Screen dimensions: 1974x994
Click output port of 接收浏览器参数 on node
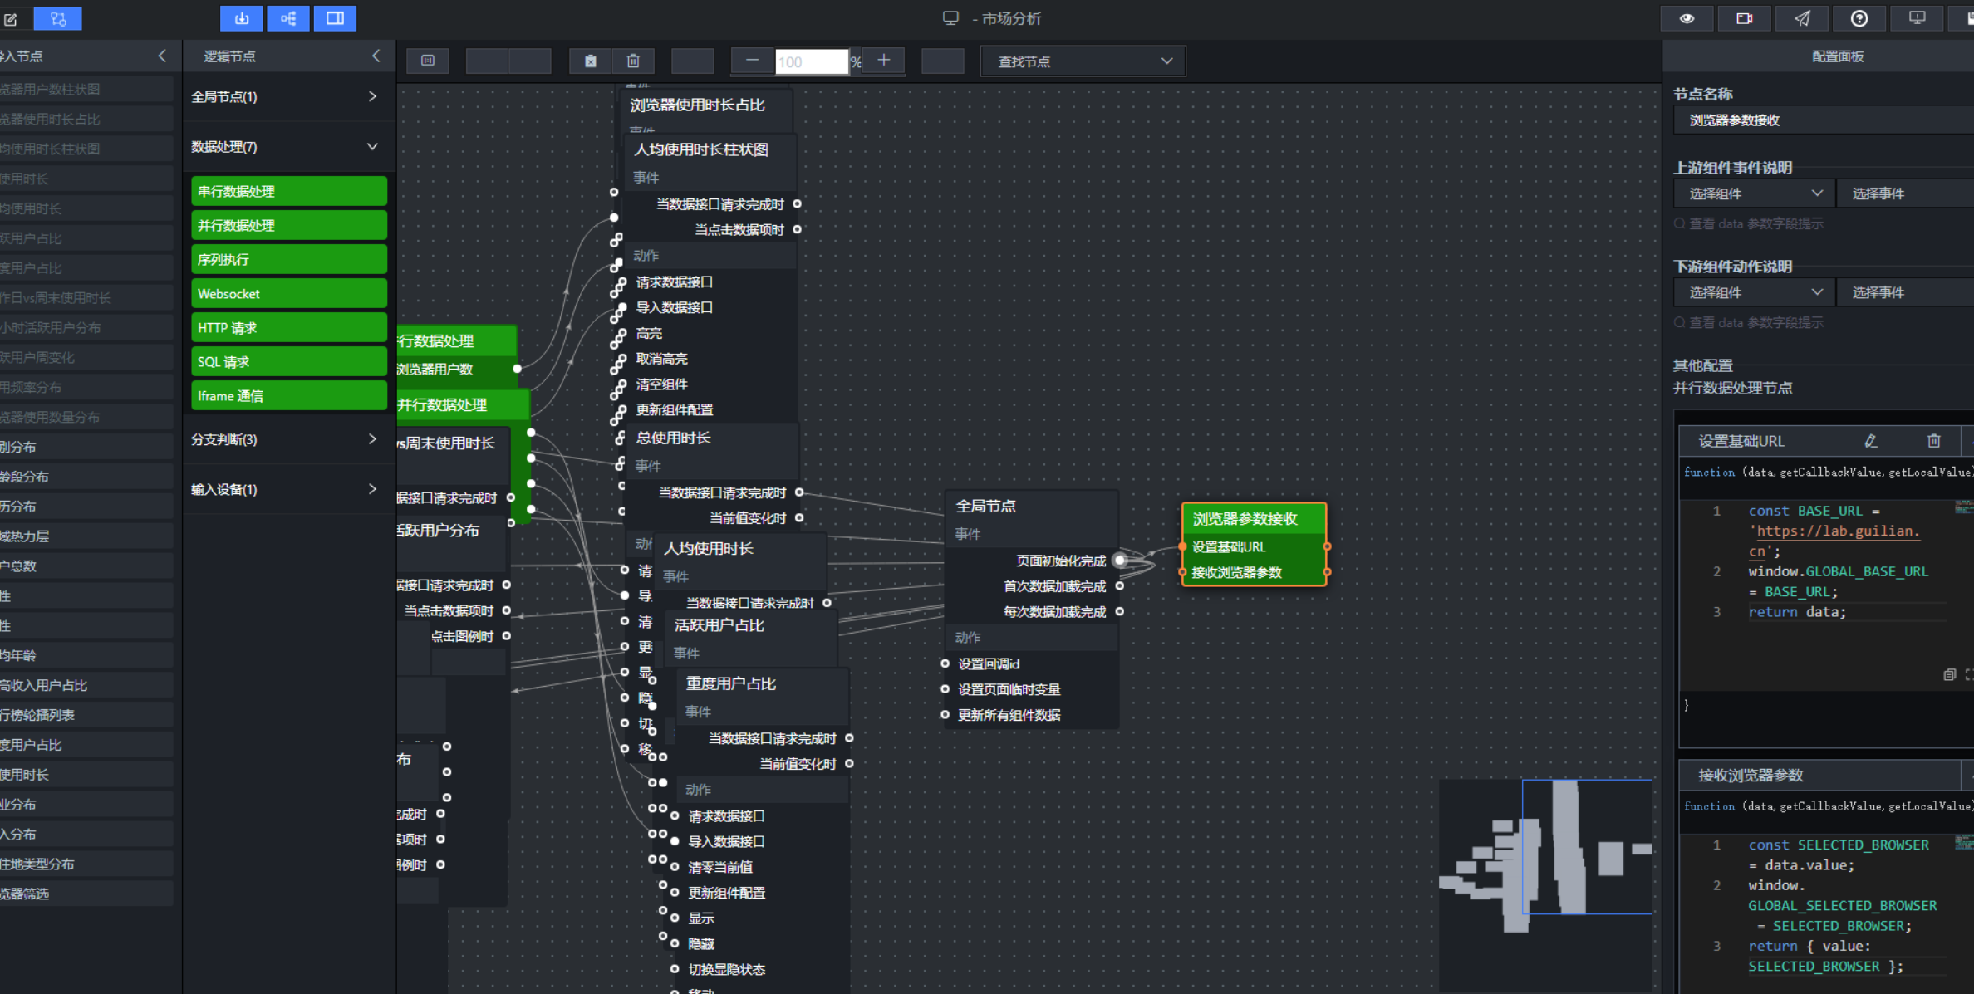click(x=1327, y=572)
